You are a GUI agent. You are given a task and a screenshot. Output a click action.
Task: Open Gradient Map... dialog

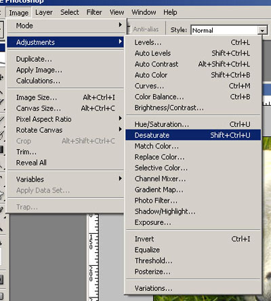click(193, 190)
